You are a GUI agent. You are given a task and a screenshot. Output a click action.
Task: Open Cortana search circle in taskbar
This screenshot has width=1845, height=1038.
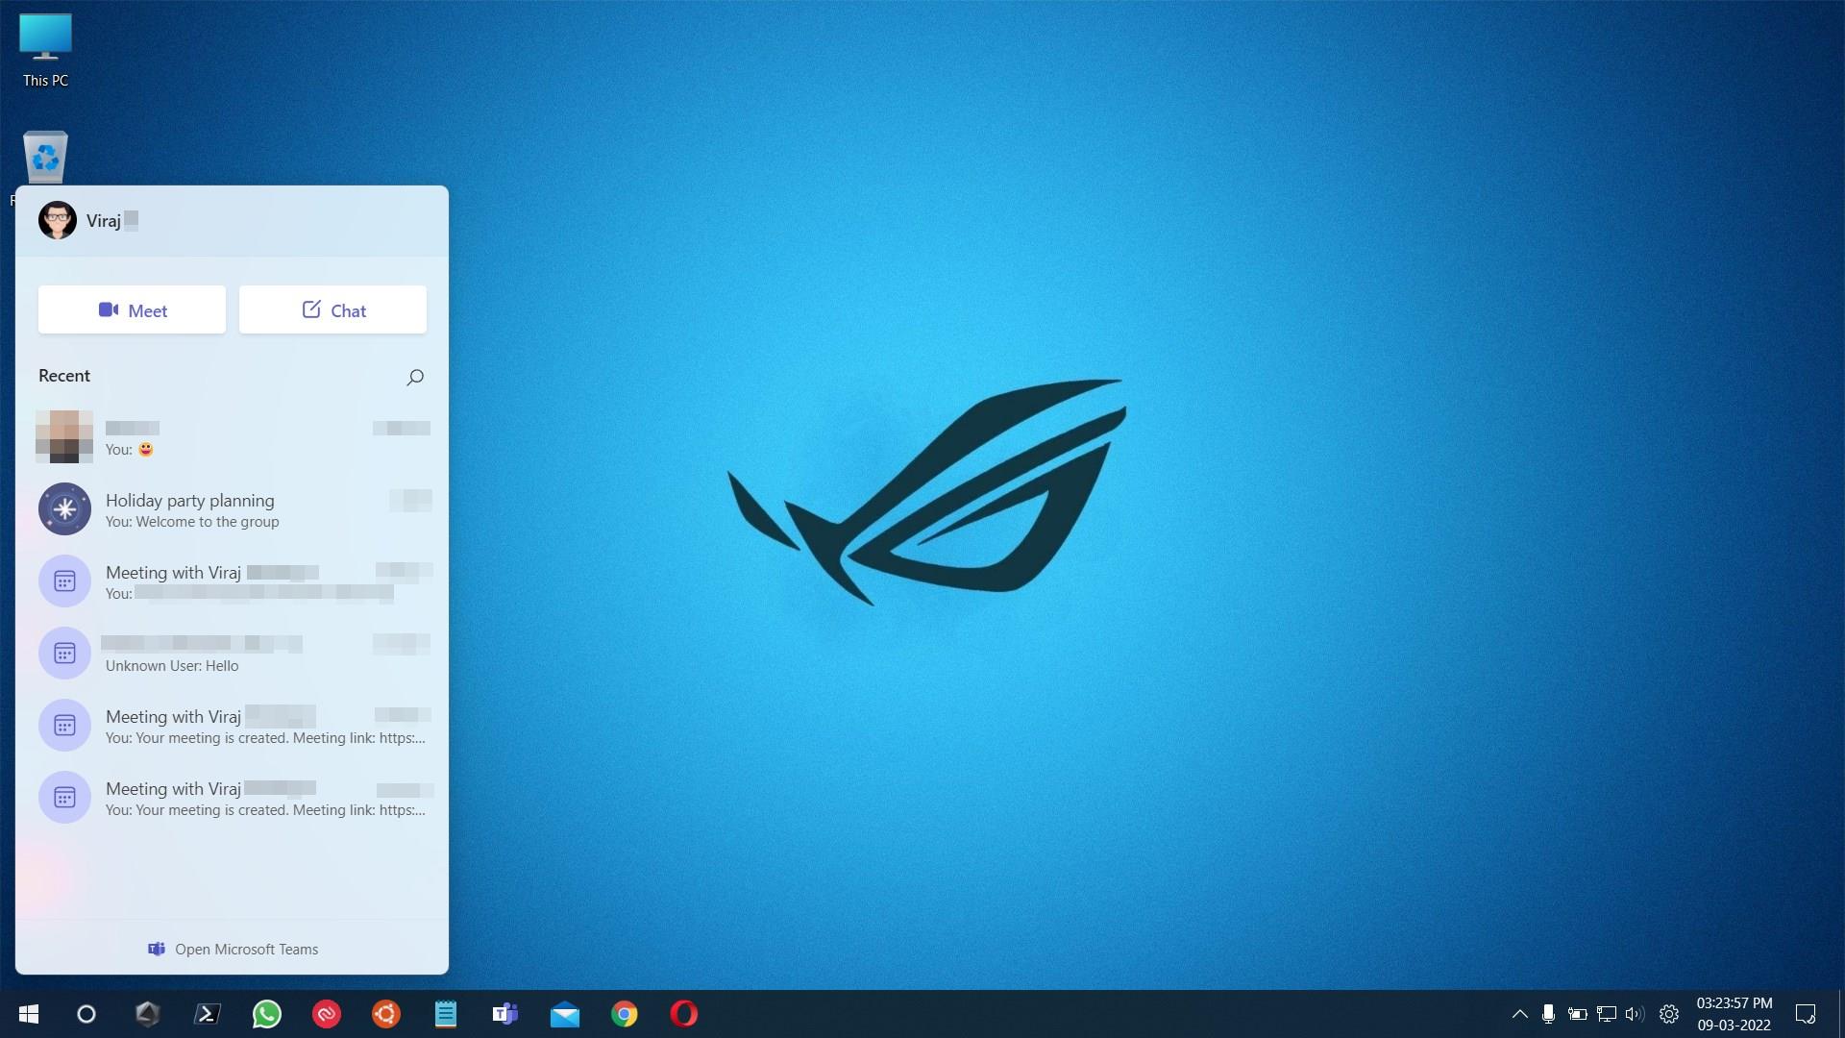(86, 1014)
